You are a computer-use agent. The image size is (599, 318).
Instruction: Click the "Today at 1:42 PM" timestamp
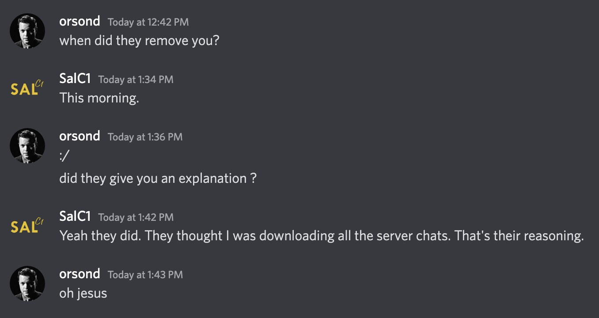pos(136,217)
